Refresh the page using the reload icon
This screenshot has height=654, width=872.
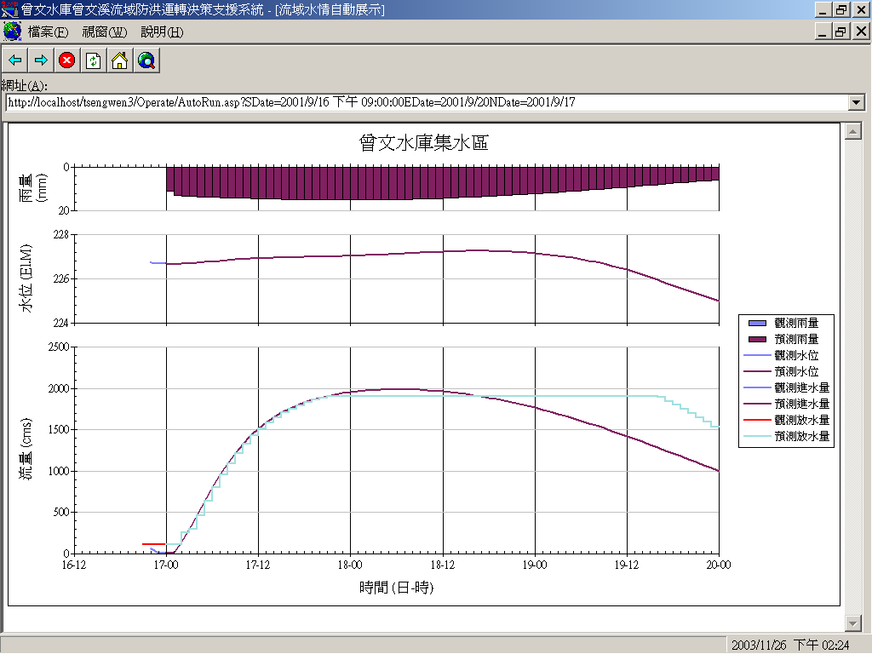pos(94,60)
